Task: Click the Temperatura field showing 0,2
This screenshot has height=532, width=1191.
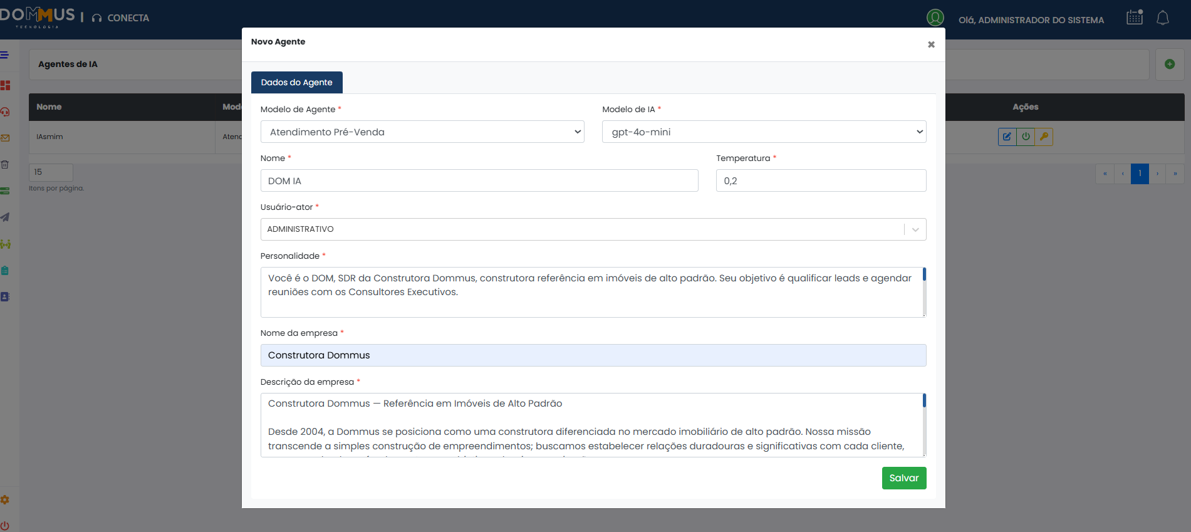Action: tap(821, 180)
